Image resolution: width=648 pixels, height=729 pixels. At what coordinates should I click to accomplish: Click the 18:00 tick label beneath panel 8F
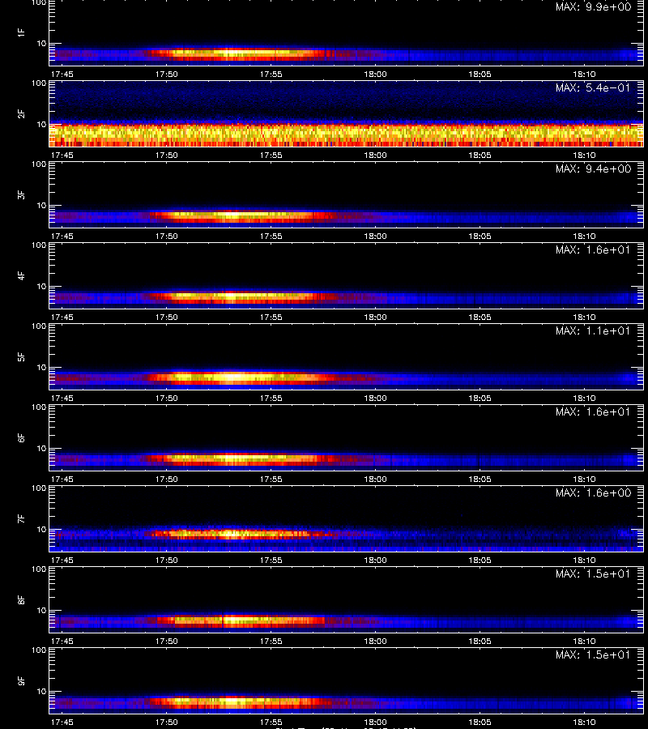pyautogui.click(x=375, y=642)
